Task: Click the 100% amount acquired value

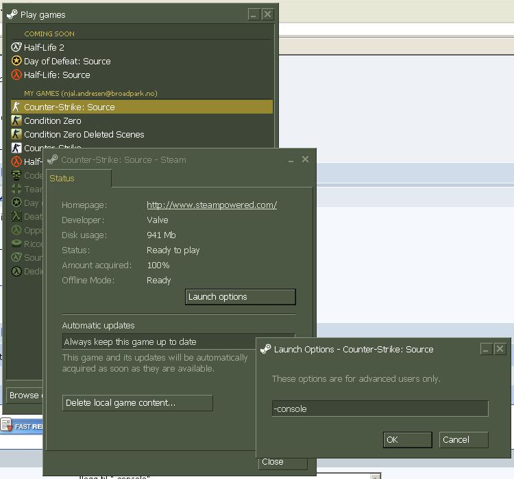Action: tap(158, 266)
